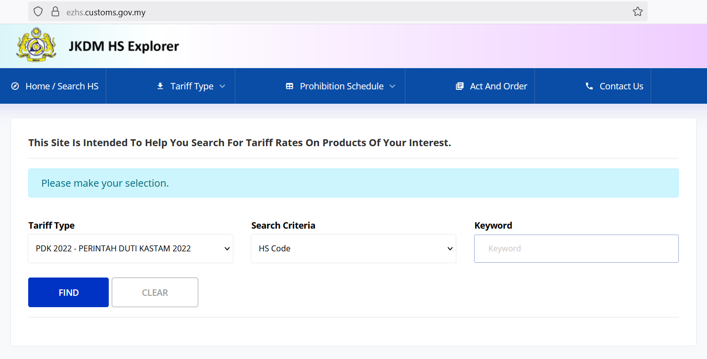The width and height of the screenshot is (707, 359).
Task: Open the PDK 2022 tariff type dropdown
Action: coord(131,248)
